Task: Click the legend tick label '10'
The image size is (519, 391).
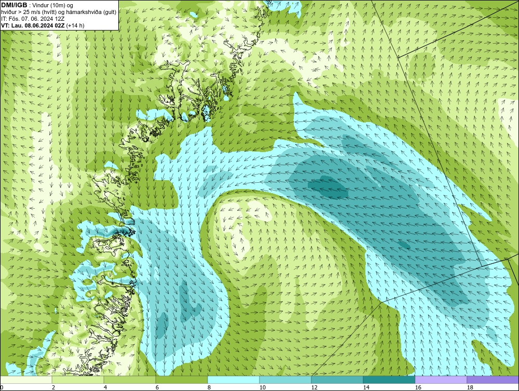Action: 263,387
